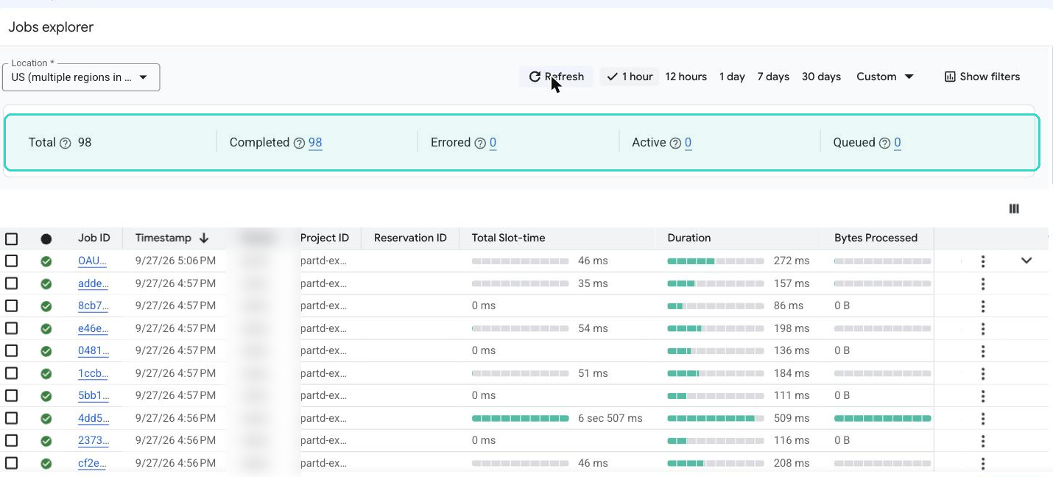
Task: Open Errored count 0 link
Action: (493, 143)
